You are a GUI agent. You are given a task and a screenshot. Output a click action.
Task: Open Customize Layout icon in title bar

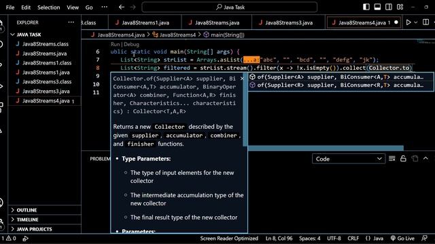[400, 7]
